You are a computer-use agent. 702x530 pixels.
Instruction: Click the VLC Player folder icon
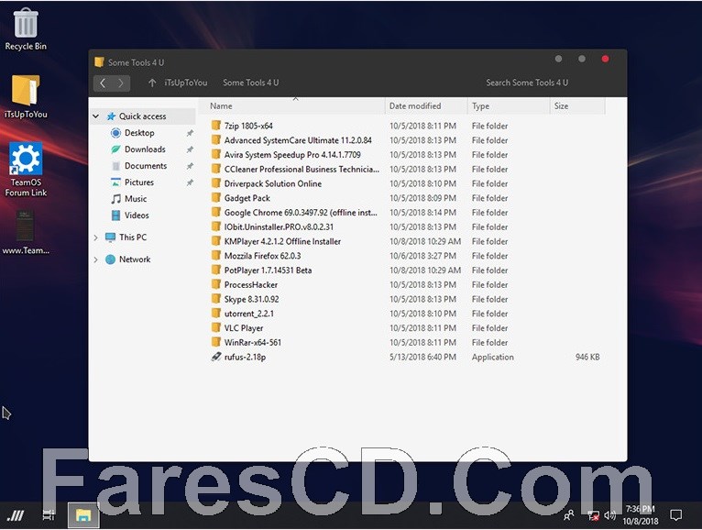215,328
